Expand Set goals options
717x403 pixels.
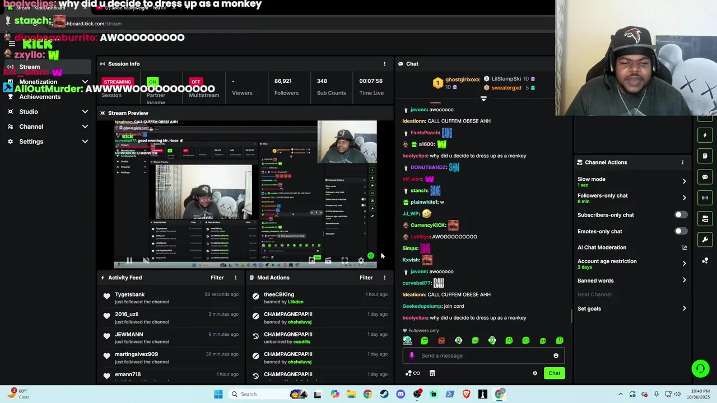point(684,308)
